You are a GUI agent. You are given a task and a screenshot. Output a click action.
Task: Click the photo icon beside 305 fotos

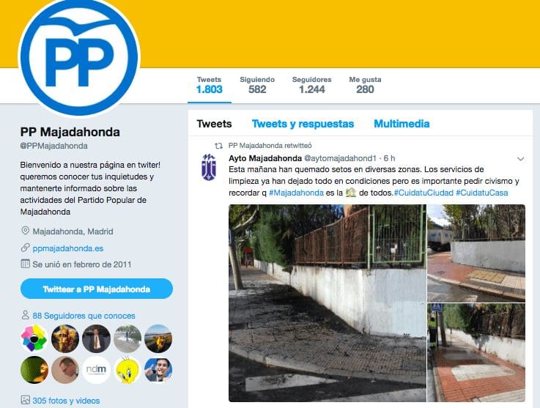pyautogui.click(x=25, y=400)
